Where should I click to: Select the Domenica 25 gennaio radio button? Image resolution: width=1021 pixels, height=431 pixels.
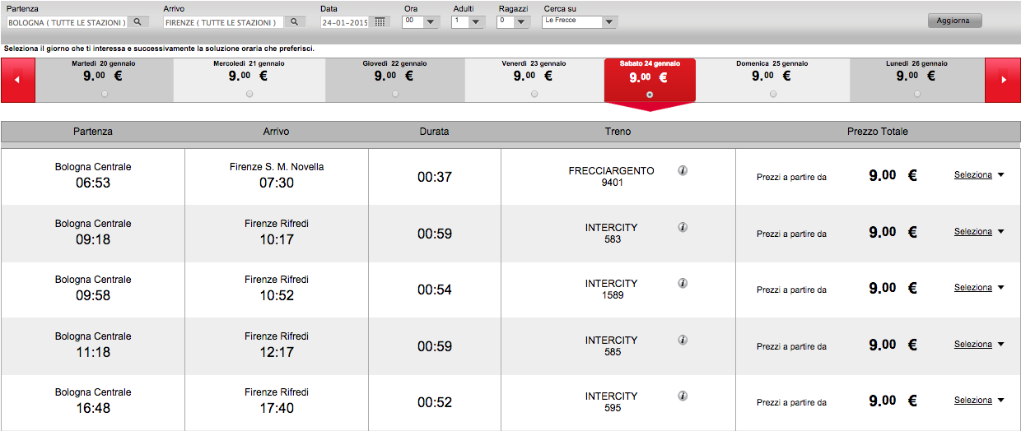click(x=772, y=95)
